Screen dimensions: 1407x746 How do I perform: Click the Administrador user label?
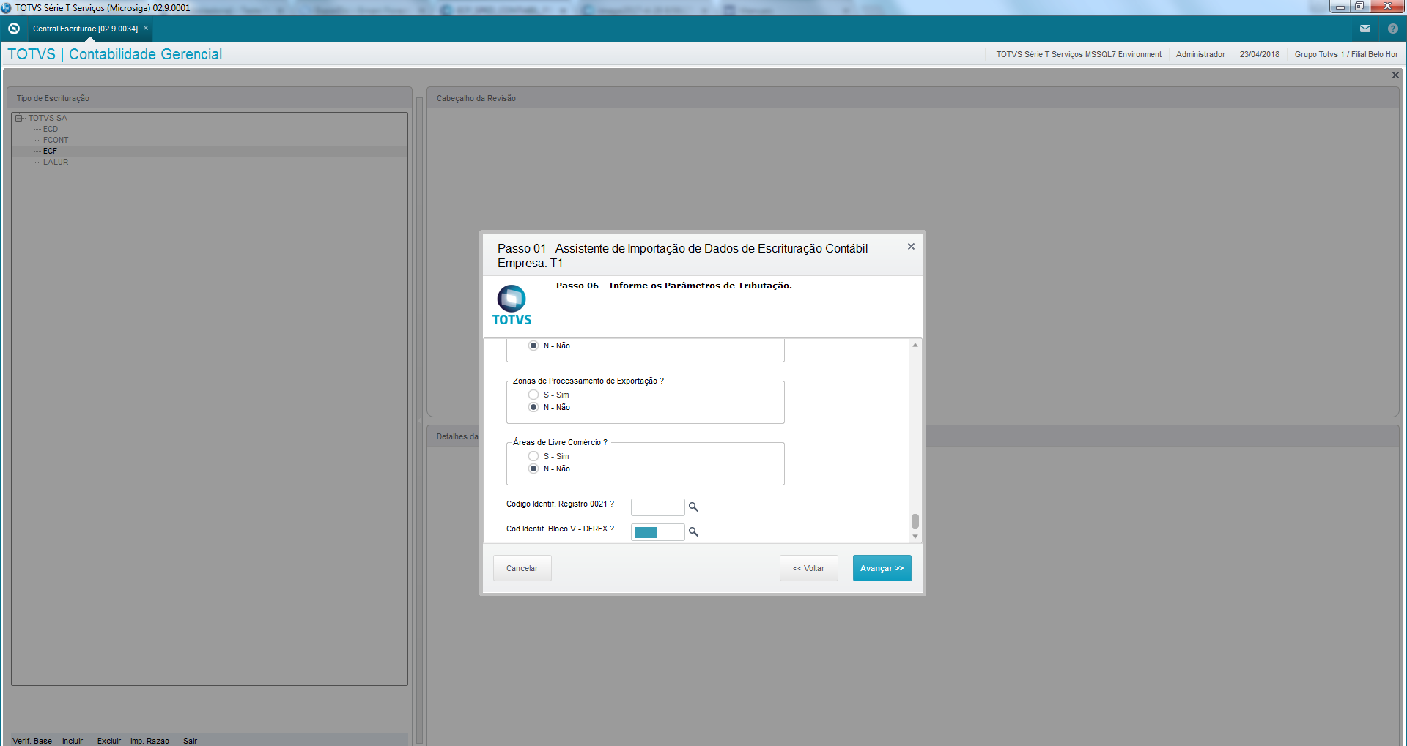[x=1200, y=54]
